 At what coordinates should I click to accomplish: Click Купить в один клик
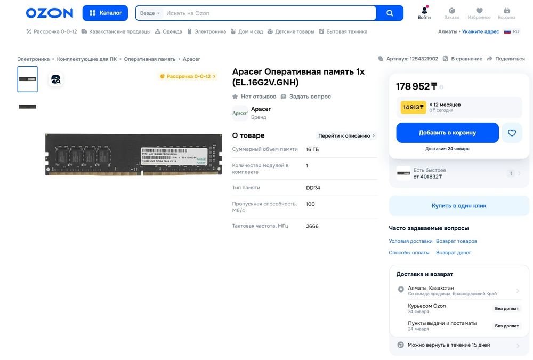pyautogui.click(x=459, y=206)
